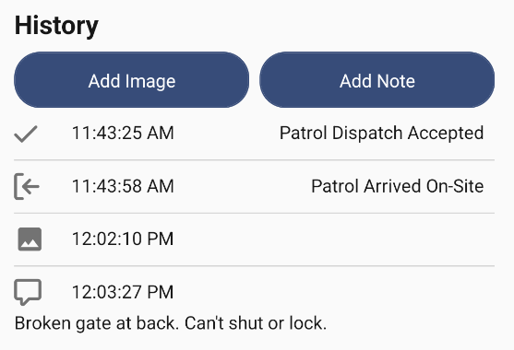The height and width of the screenshot is (350, 514).
Task: Click the History section heading
Action: pos(56,26)
